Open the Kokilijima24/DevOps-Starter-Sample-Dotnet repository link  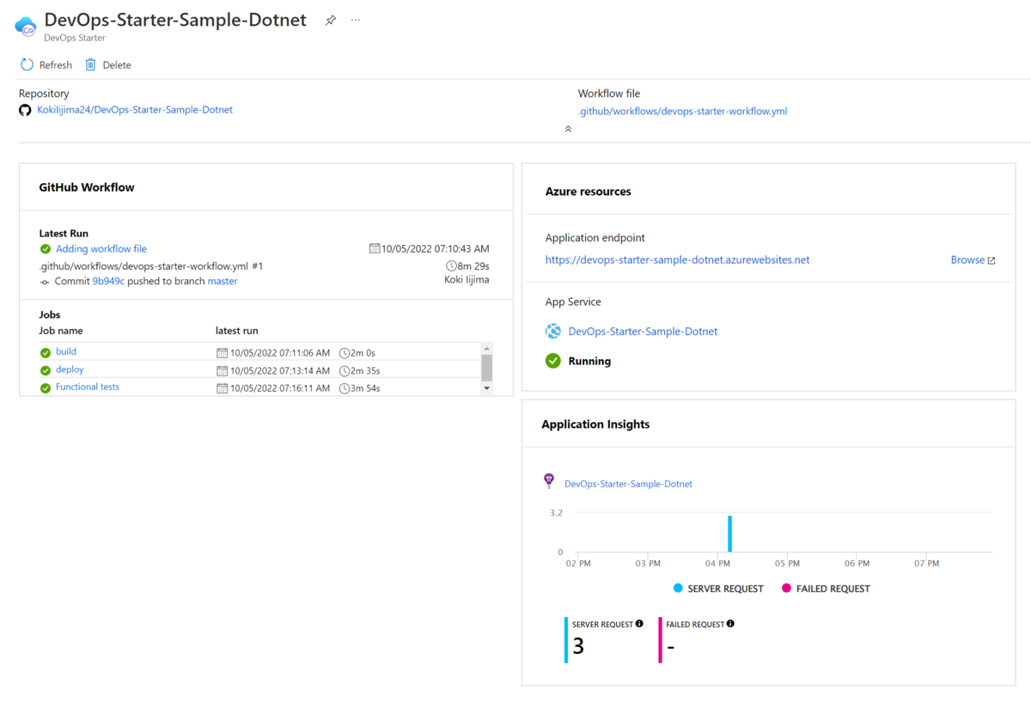pyautogui.click(x=135, y=110)
